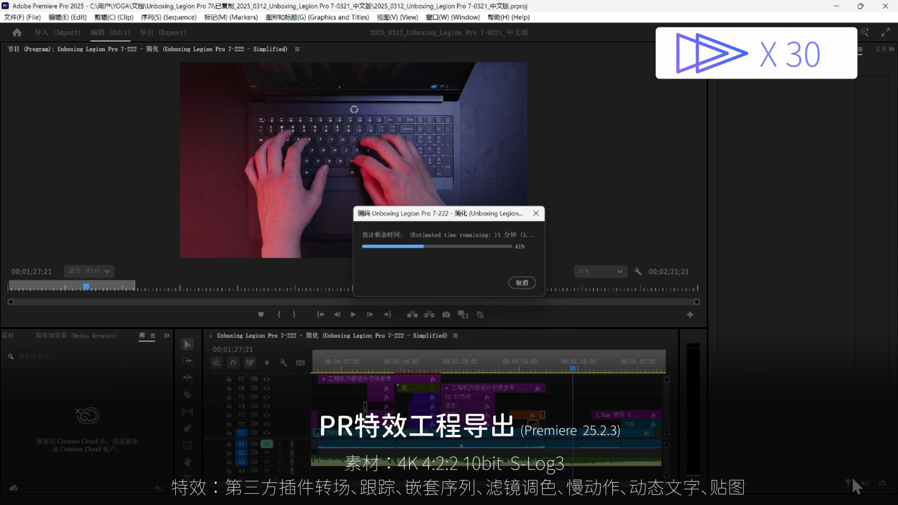Click the Home icon in workspace bar
The width and height of the screenshot is (898, 505).
[17, 33]
